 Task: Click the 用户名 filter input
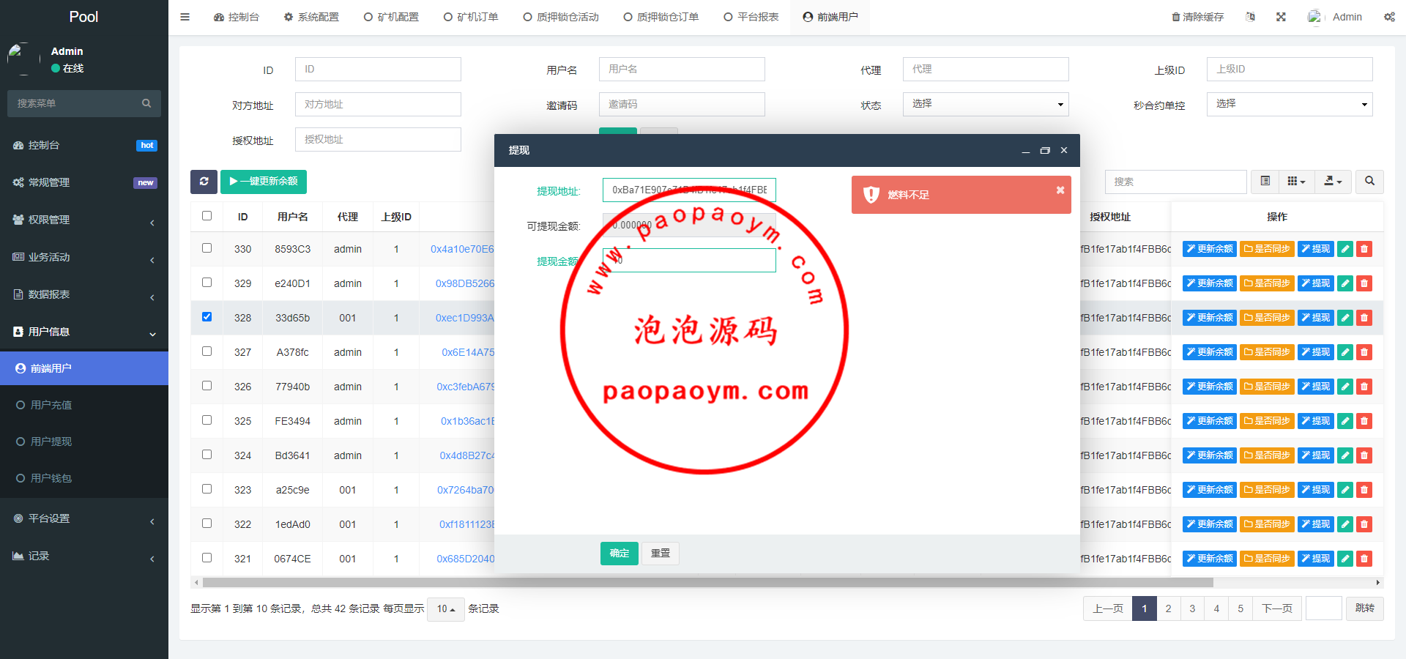(682, 69)
